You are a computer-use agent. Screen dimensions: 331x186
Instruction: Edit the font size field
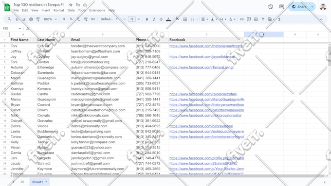point(132,19)
